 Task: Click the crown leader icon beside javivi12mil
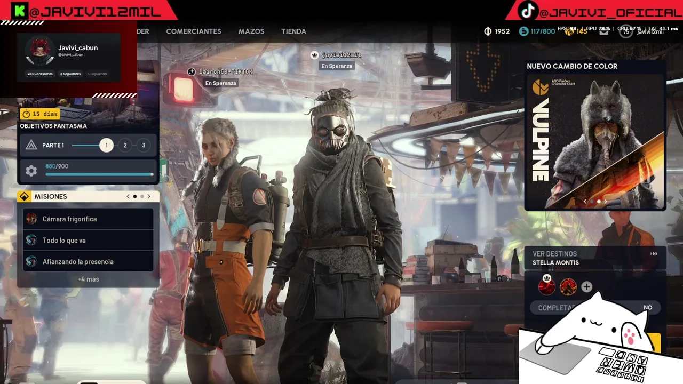point(314,55)
